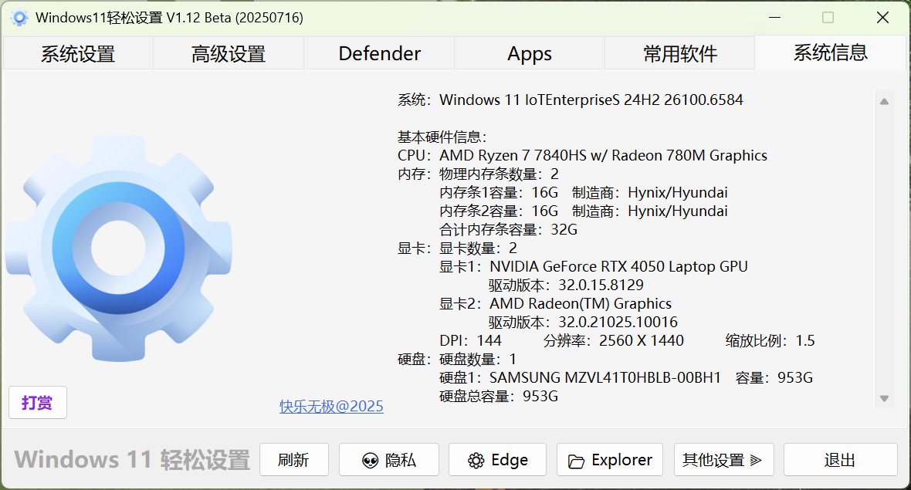
Task: Open the 高级设置 tab
Action: click(229, 53)
